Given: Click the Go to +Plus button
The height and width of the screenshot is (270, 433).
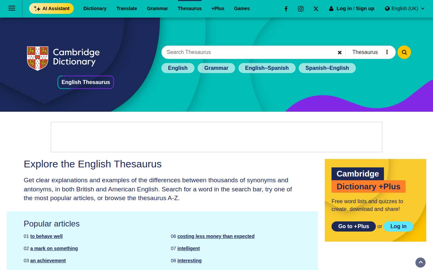Looking at the screenshot, I should pyautogui.click(x=354, y=226).
